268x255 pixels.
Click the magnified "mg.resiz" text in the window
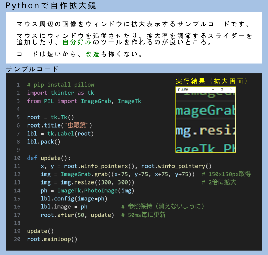[x=206, y=131]
